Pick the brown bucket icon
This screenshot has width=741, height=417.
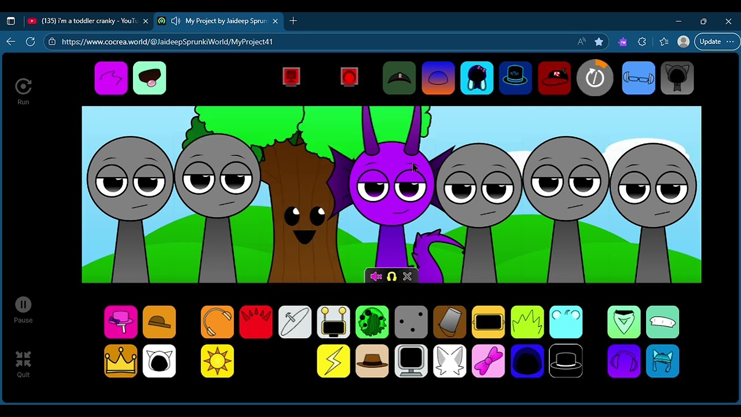[x=450, y=322]
